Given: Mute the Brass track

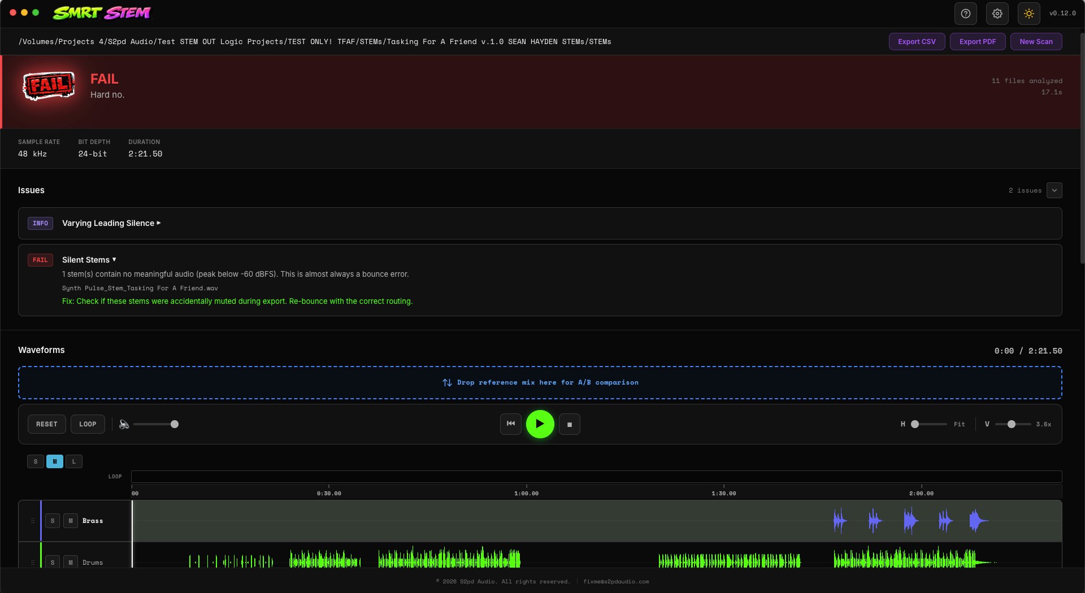Looking at the screenshot, I should coord(71,521).
